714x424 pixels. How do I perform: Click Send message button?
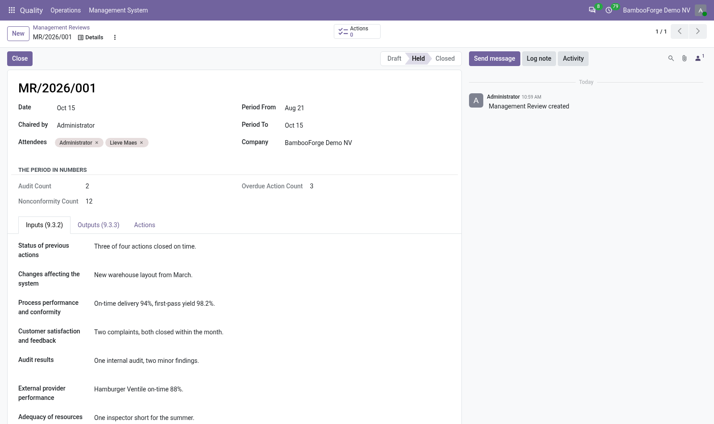(494, 58)
